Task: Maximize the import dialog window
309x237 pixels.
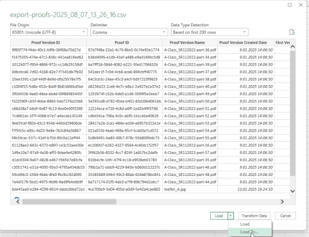Action: [x=290, y=5]
